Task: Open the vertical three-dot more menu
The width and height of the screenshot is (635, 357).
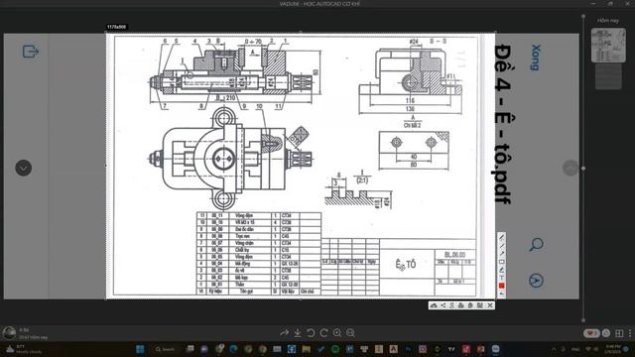Action: point(630,333)
